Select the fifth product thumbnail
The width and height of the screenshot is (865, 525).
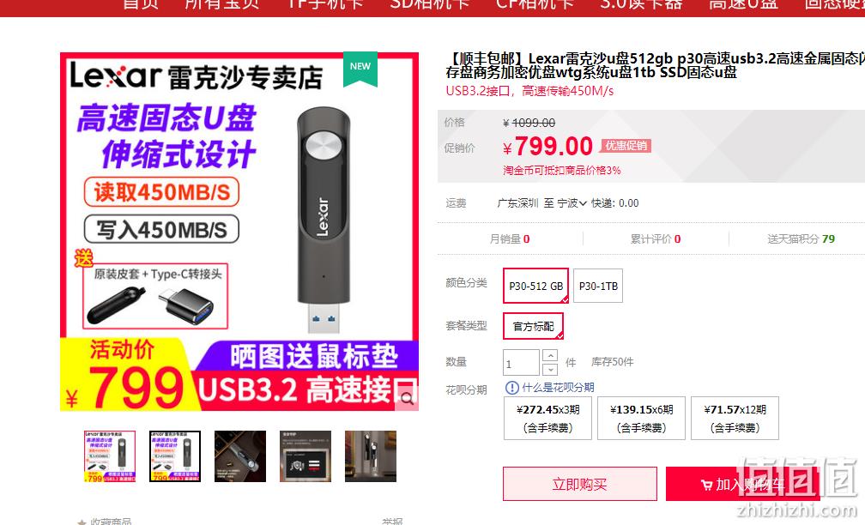[371, 456]
